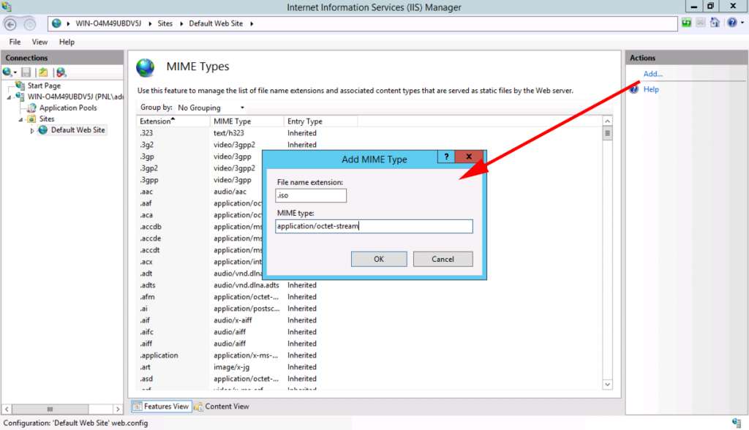This screenshot has height=430, width=749.
Task: Click inside the MIME type text field
Action: tap(374, 226)
